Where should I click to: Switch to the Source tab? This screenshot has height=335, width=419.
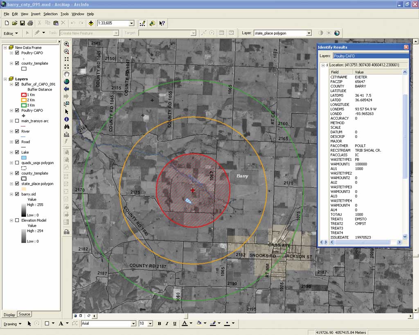[24, 315]
